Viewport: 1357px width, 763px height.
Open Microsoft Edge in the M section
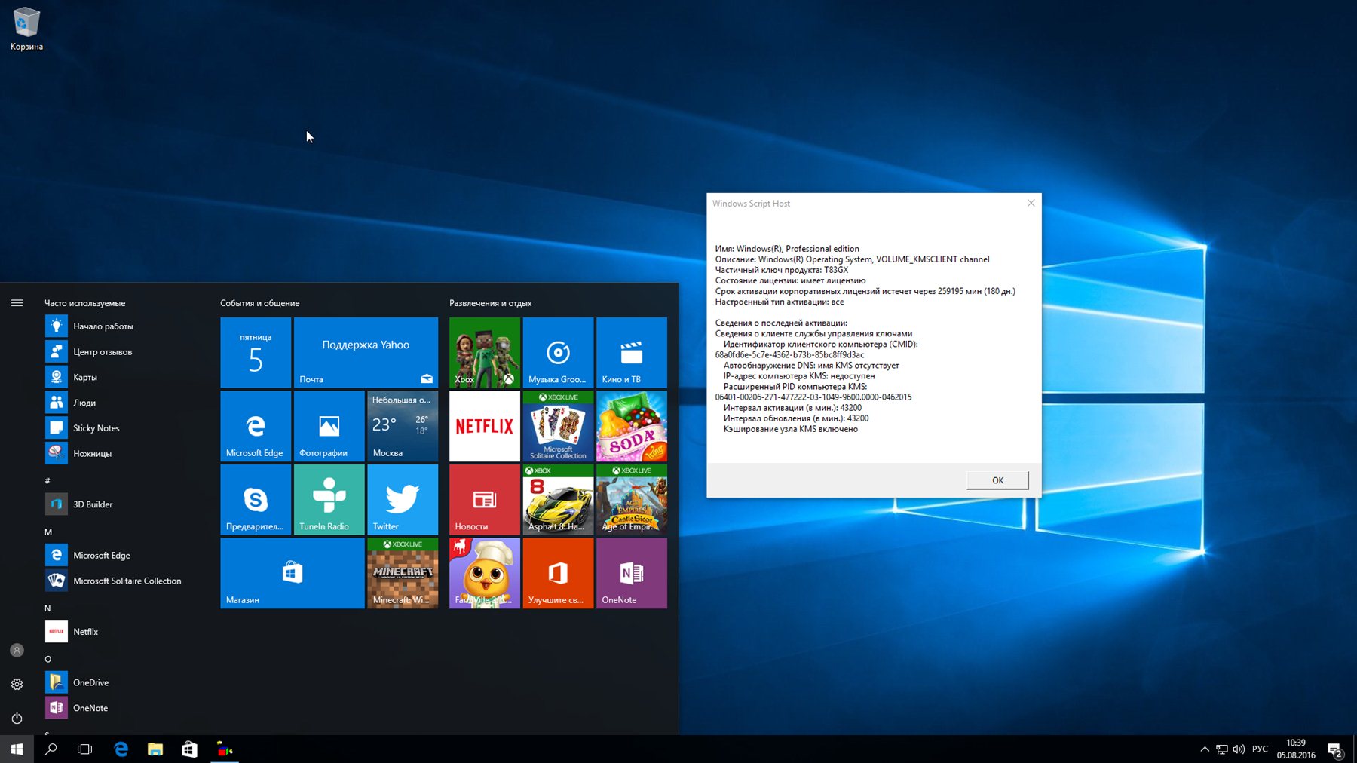121,555
